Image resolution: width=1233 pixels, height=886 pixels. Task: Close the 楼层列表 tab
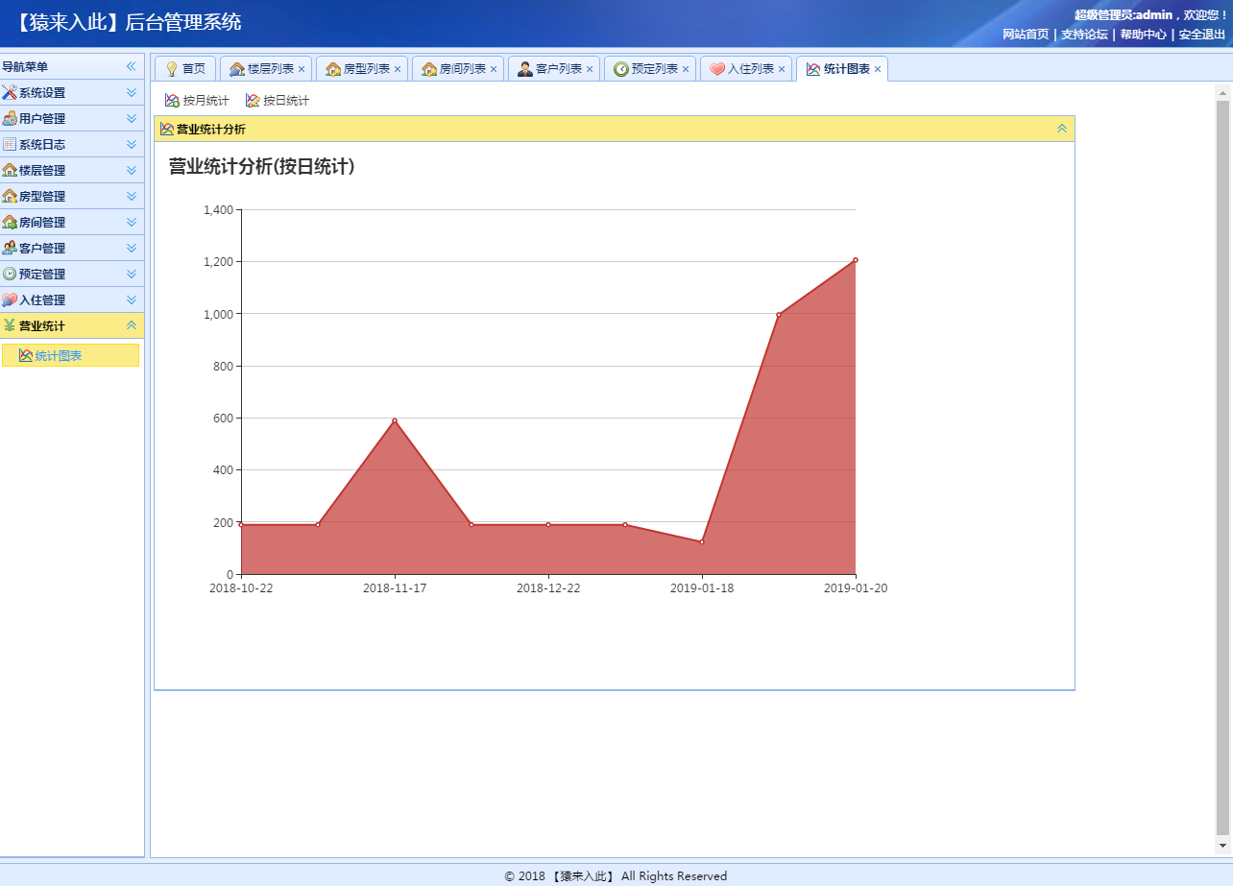click(x=302, y=69)
